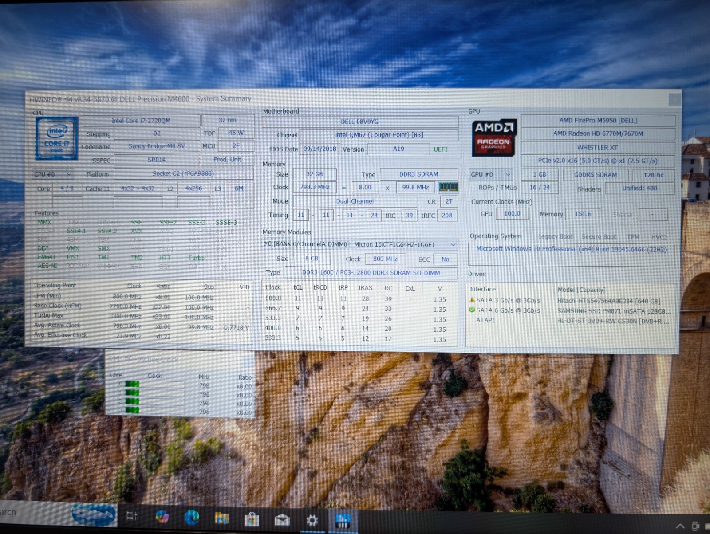The width and height of the screenshot is (710, 534).
Task: Click the green memory module icon beside 99.8 MHz
Action: [448, 187]
